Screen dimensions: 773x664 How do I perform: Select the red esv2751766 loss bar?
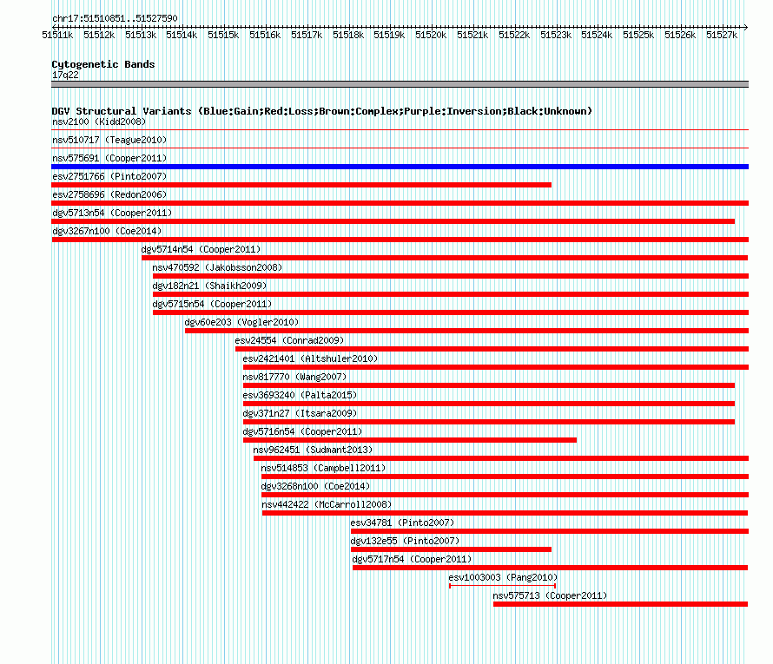[301, 185]
